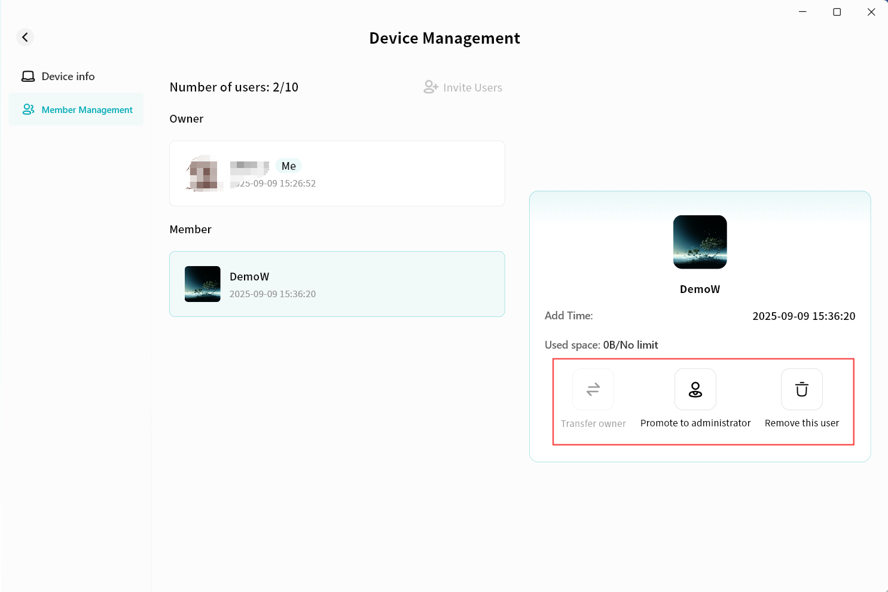Select the Member Management tab label
Image resolution: width=888 pixels, height=592 pixels.
coord(87,110)
